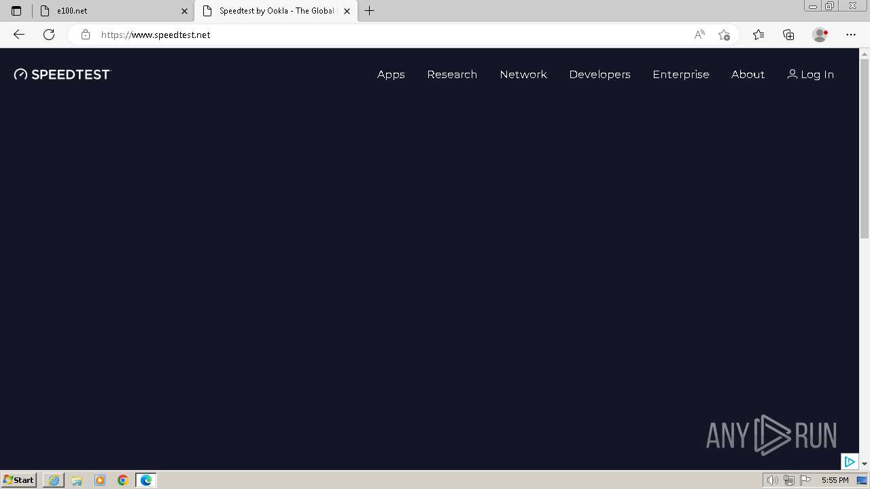
Task: Click the Log In link
Action: click(x=810, y=75)
